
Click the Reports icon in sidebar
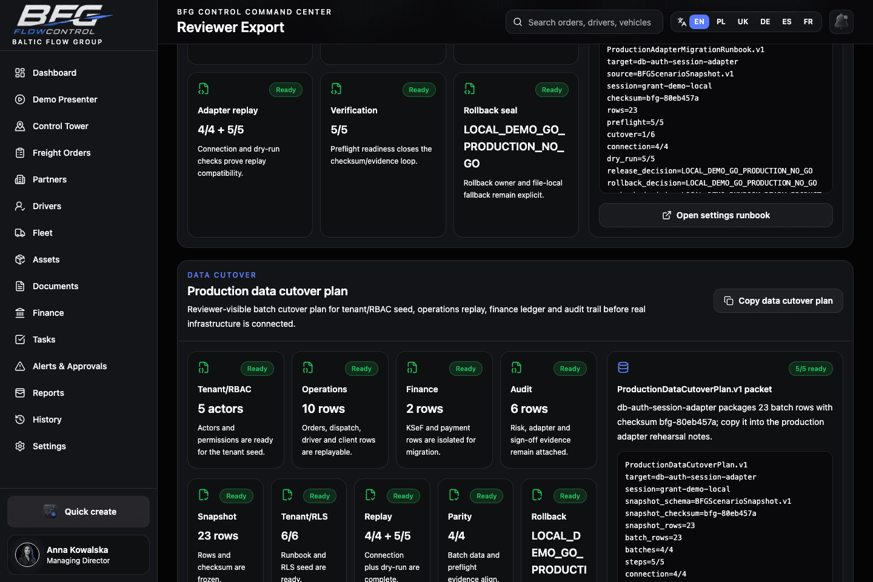(20, 393)
